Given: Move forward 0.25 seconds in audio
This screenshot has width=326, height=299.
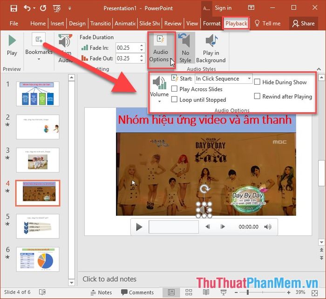Looking at the screenshot, I should tap(223, 226).
